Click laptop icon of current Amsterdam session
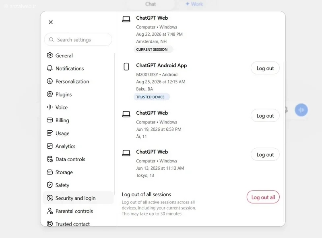The image size is (322, 238). coord(126,19)
